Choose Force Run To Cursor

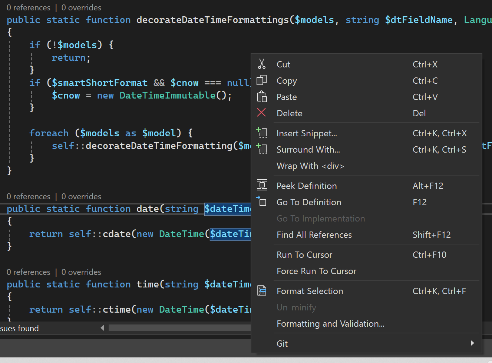tap(316, 271)
